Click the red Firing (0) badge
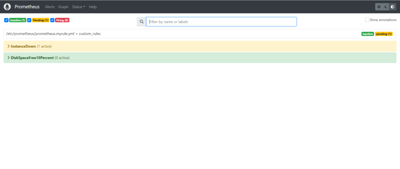The height and width of the screenshot is (169, 400). [x=62, y=20]
